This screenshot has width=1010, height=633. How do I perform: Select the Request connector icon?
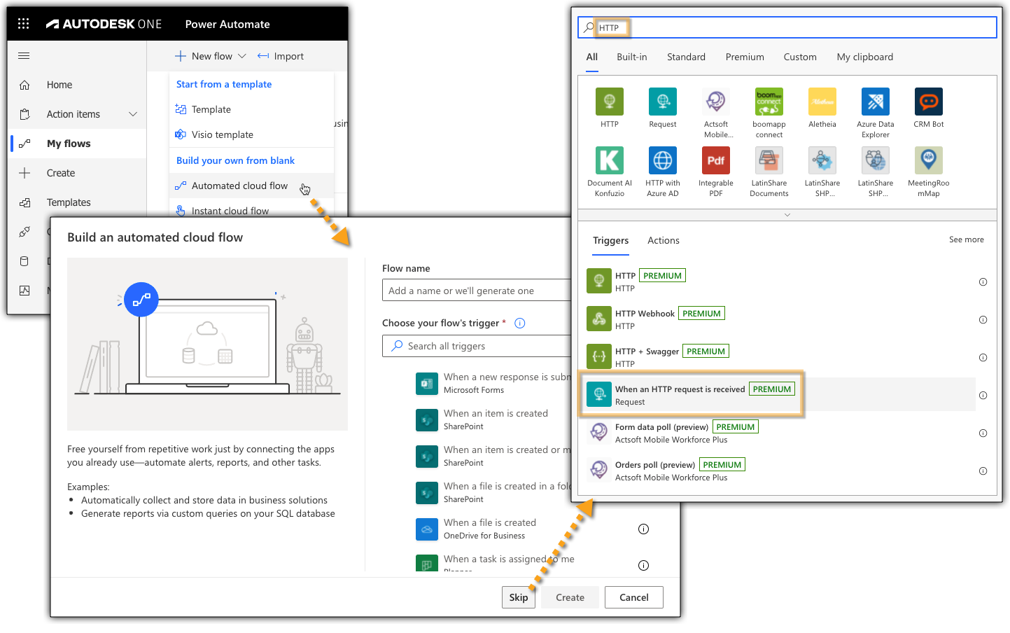(663, 102)
